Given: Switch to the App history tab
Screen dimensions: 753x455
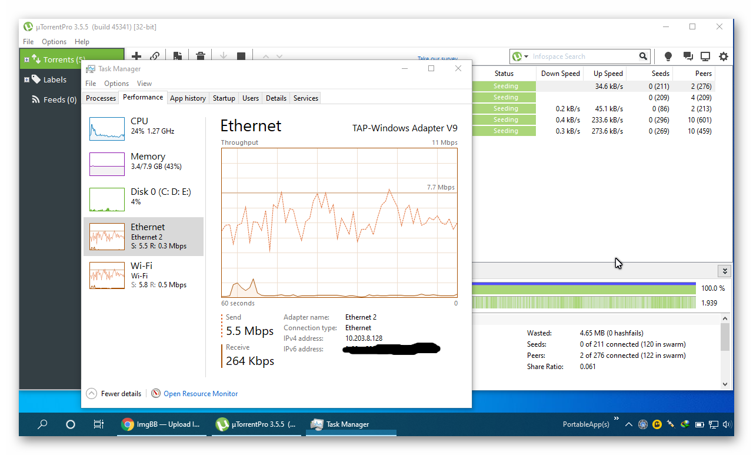Looking at the screenshot, I should [x=188, y=98].
